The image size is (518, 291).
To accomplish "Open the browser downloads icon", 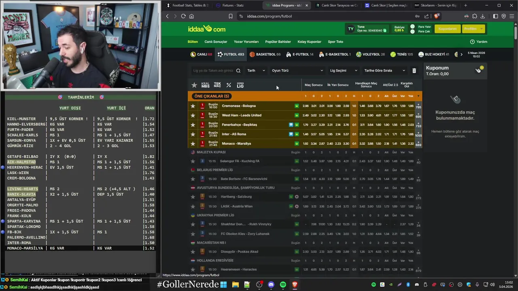I will tap(482, 16).
